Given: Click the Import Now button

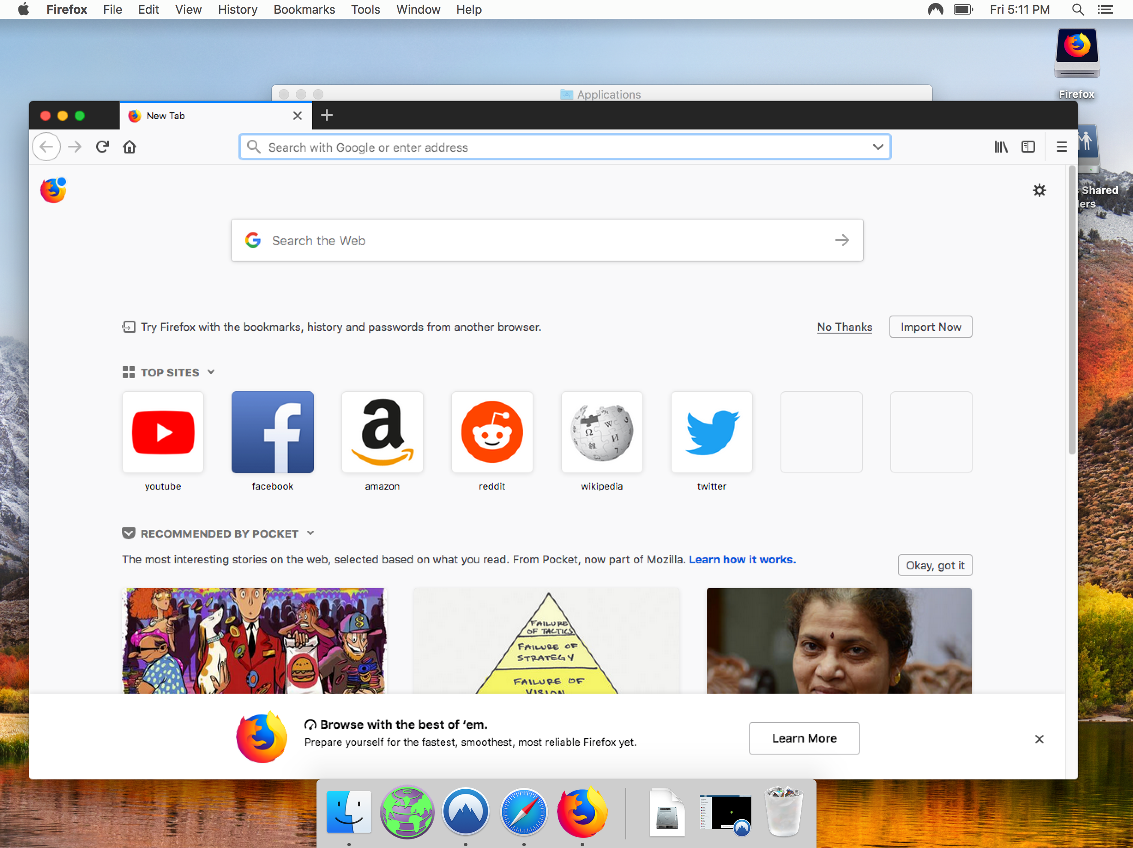Looking at the screenshot, I should 931,327.
